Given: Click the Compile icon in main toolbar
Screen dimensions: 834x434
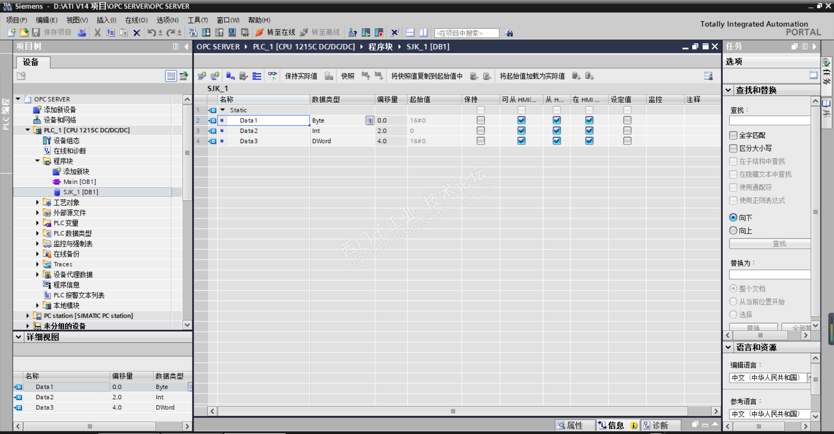Looking at the screenshot, I should tap(193, 33).
